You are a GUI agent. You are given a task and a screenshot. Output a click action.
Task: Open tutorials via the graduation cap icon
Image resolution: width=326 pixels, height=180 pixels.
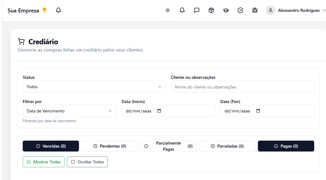(226, 10)
